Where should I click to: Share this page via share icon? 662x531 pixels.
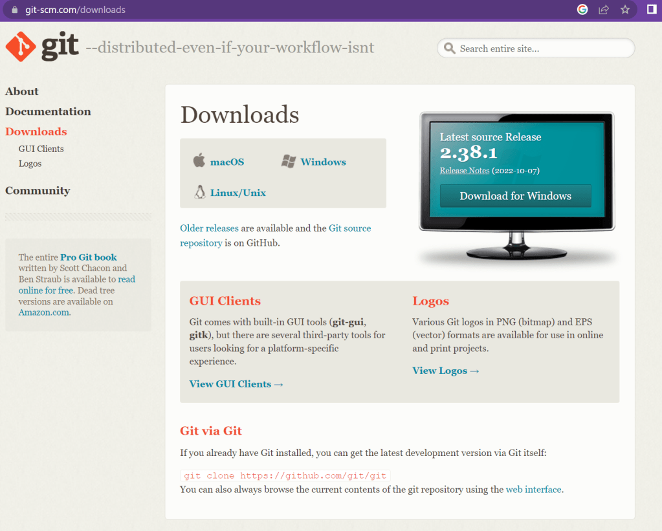click(604, 10)
